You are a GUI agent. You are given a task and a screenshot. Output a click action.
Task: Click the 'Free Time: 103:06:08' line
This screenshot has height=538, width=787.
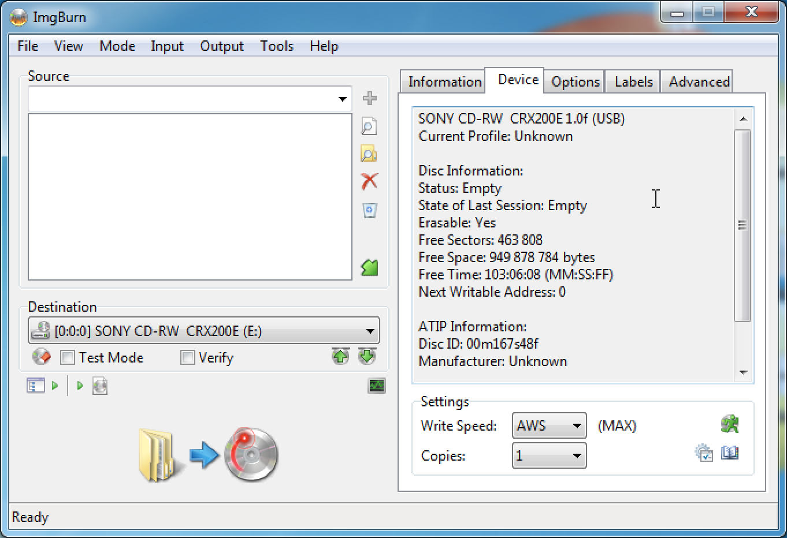click(x=515, y=275)
